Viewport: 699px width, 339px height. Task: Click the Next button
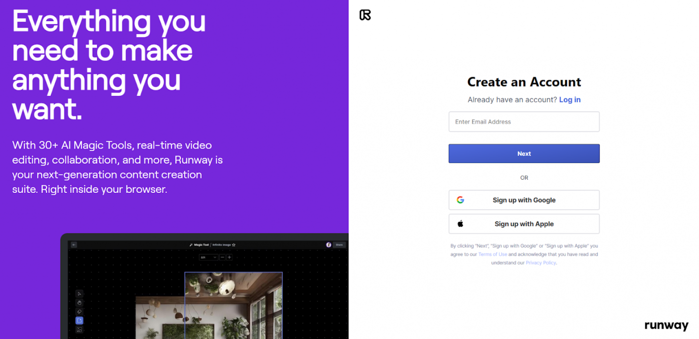524,154
